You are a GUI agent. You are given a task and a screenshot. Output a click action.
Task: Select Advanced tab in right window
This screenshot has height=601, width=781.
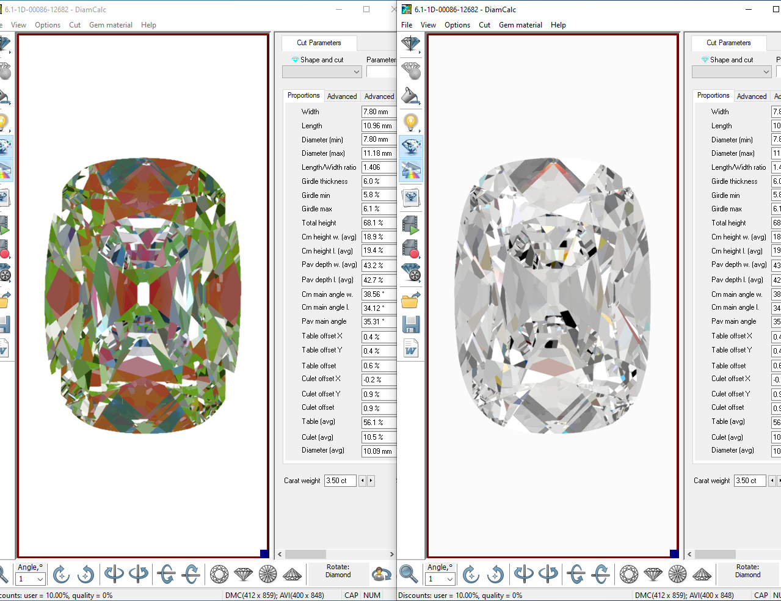coord(752,97)
